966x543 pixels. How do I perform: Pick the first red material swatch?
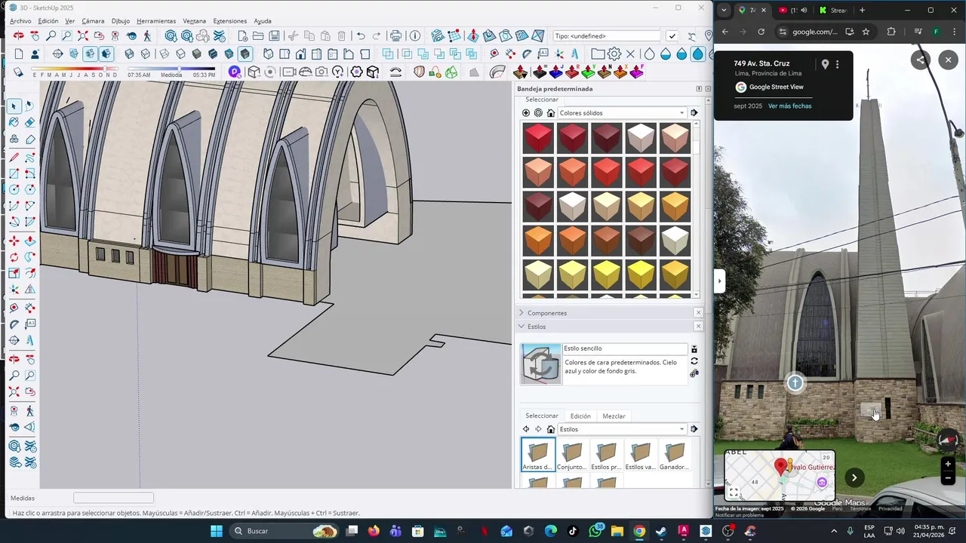(x=538, y=138)
